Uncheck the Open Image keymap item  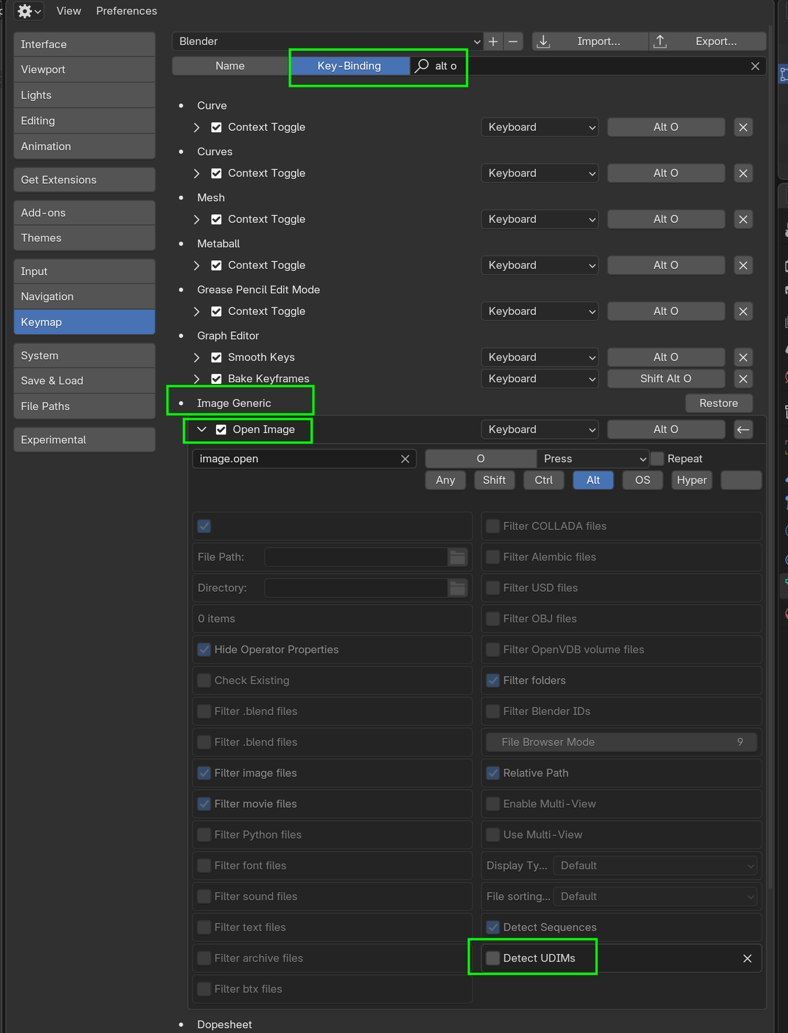pos(221,429)
